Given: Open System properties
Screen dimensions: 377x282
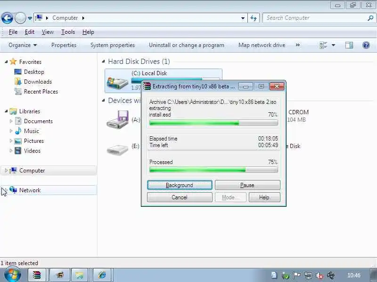Looking at the screenshot, I should pos(113,45).
